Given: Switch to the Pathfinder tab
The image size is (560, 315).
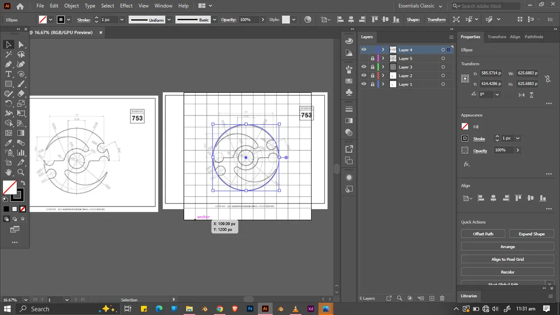Looking at the screenshot, I should [x=534, y=37].
